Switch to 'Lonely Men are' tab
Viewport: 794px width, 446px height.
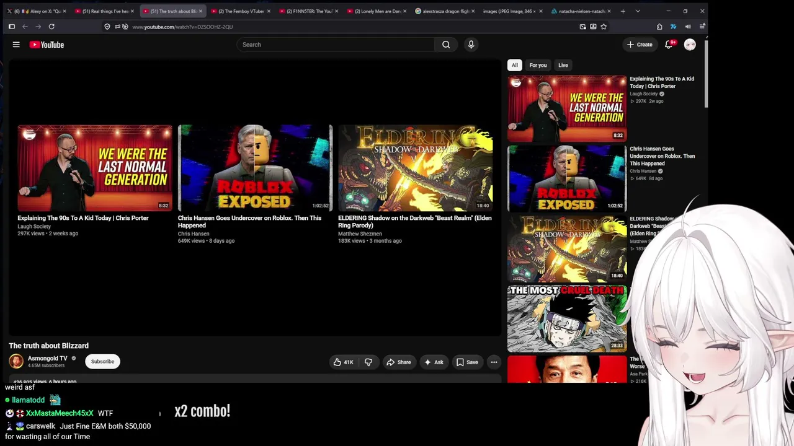pos(375,11)
